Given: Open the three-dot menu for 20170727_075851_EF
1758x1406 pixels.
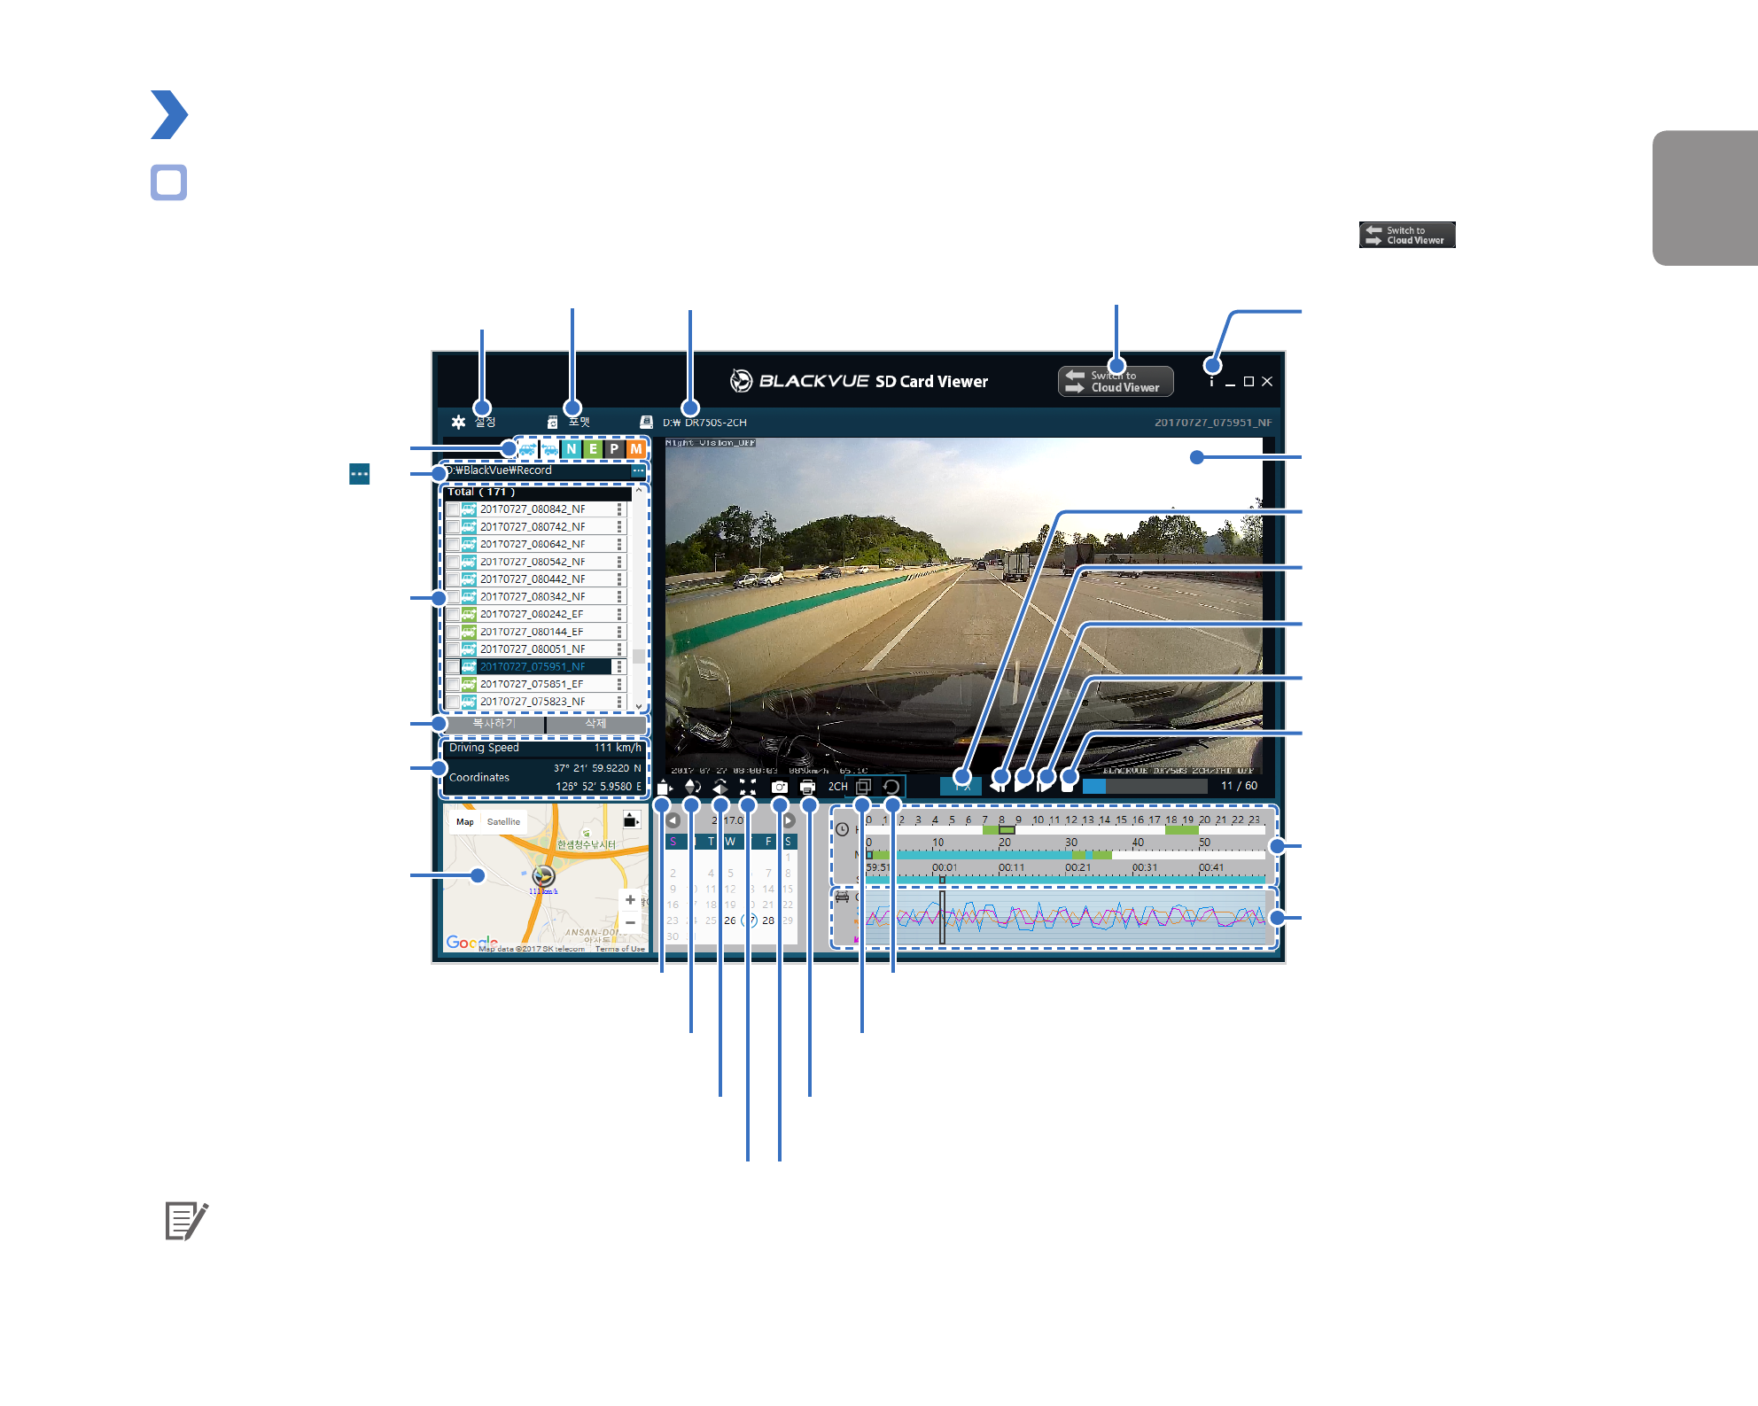Looking at the screenshot, I should click(619, 684).
